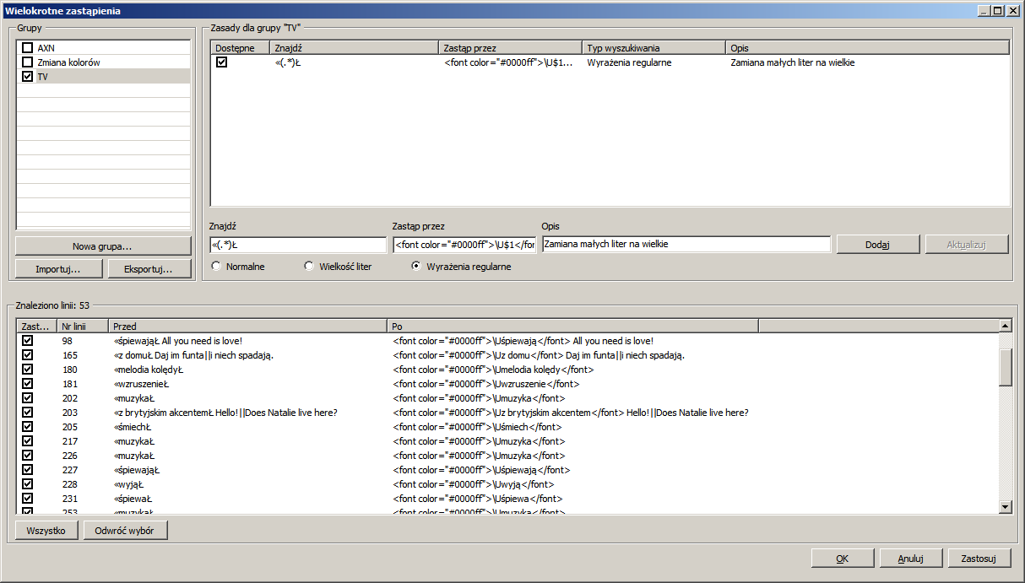Toggle the checkbox for line 203
Viewport: 1025px width, 583px height.
pyautogui.click(x=28, y=413)
